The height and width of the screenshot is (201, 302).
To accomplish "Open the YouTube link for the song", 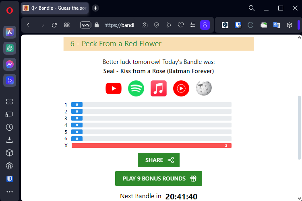I will [x=114, y=88].
